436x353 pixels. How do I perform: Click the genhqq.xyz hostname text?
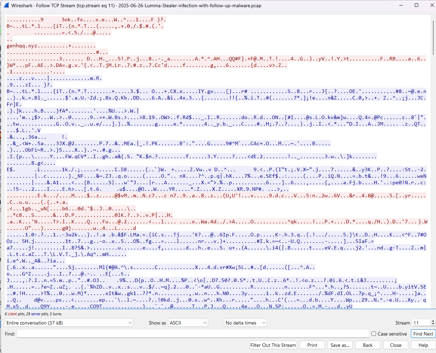point(22,46)
